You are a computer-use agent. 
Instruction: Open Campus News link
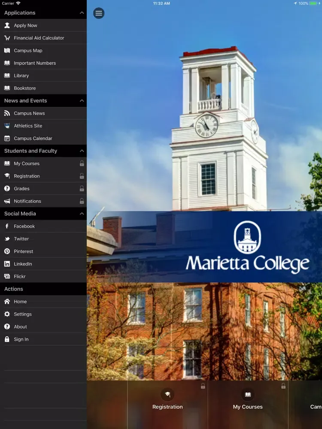tap(43, 113)
